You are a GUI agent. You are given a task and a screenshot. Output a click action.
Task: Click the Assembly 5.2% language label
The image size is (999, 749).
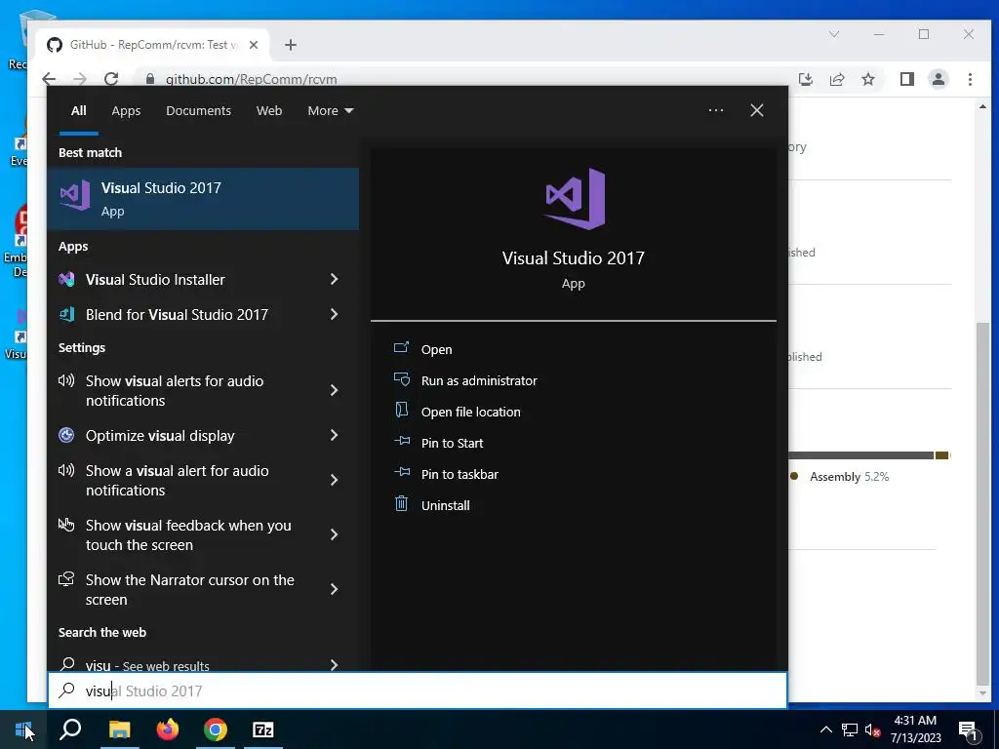coord(849,476)
